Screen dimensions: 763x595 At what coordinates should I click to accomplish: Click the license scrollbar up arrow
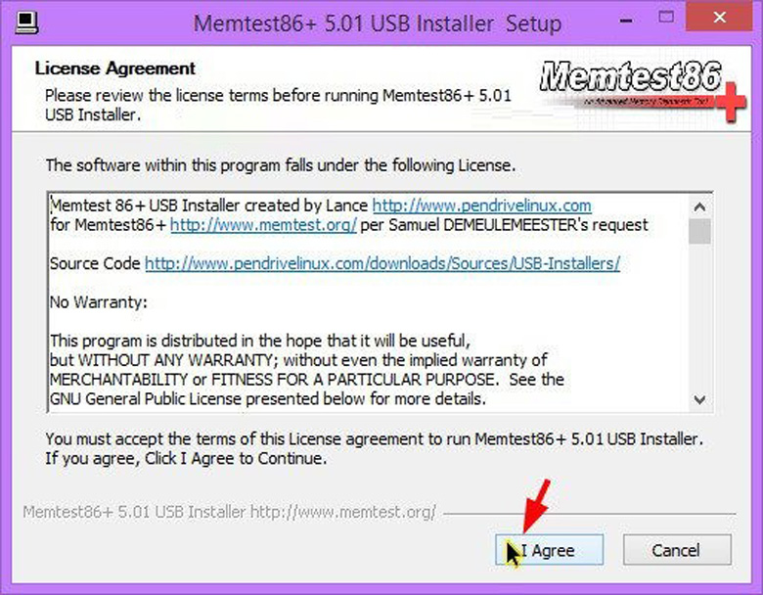(699, 206)
